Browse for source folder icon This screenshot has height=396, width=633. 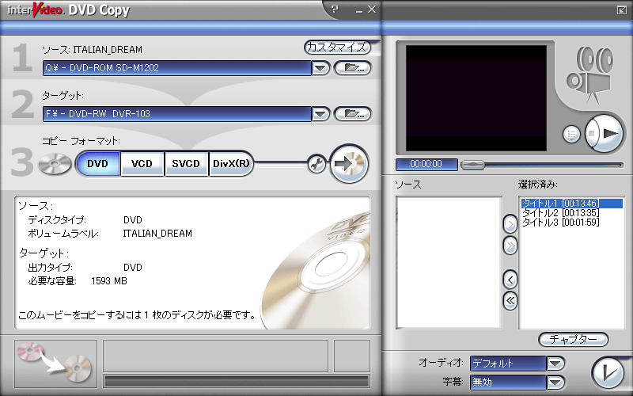[x=353, y=68]
